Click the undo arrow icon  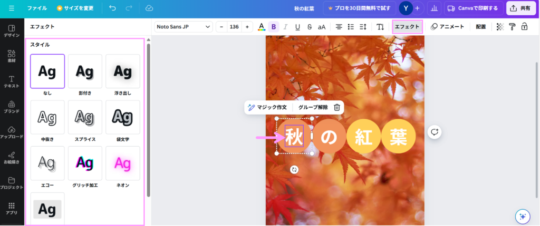[112, 8]
